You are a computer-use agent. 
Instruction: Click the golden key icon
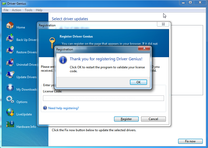click(x=52, y=43)
